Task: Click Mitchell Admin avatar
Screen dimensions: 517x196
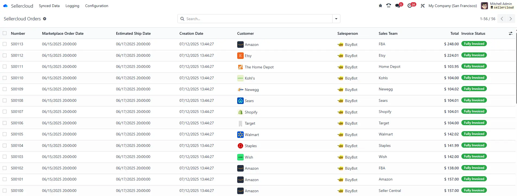Action: coord(484,6)
